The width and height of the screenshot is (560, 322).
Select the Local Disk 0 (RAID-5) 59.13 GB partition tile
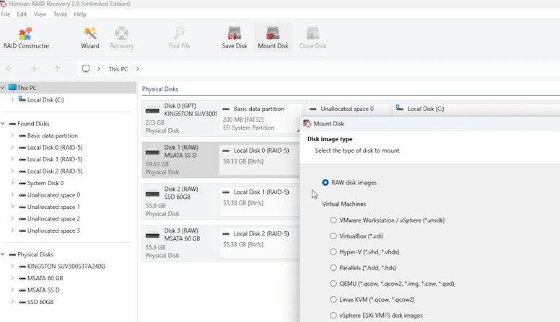259,159
